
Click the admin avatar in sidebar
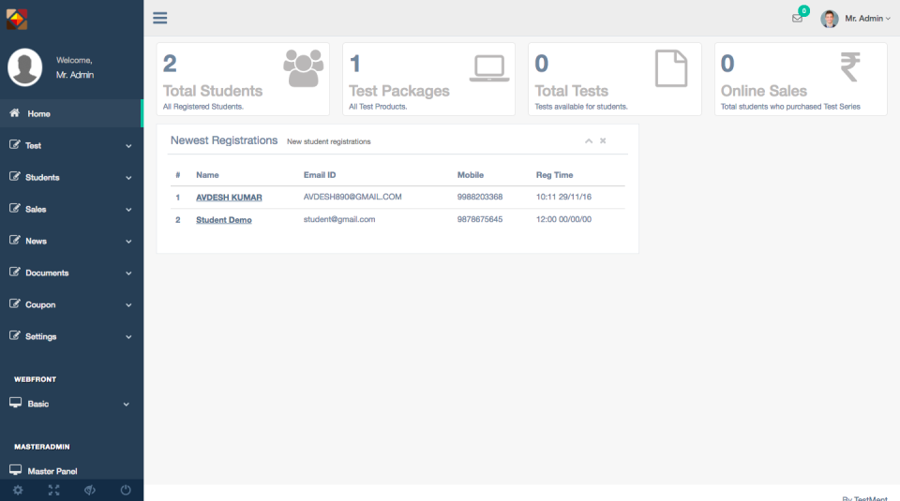pos(25,67)
